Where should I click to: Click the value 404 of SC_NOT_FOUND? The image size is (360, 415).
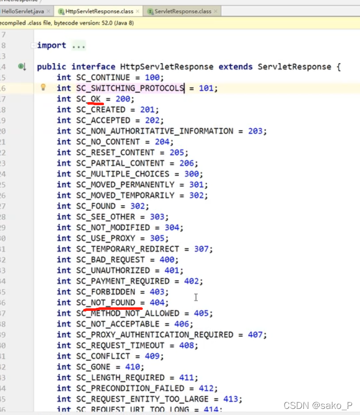coord(157,303)
